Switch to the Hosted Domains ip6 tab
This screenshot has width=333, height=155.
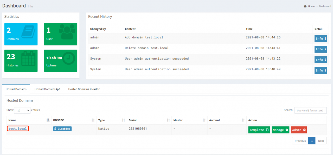(x=47, y=89)
